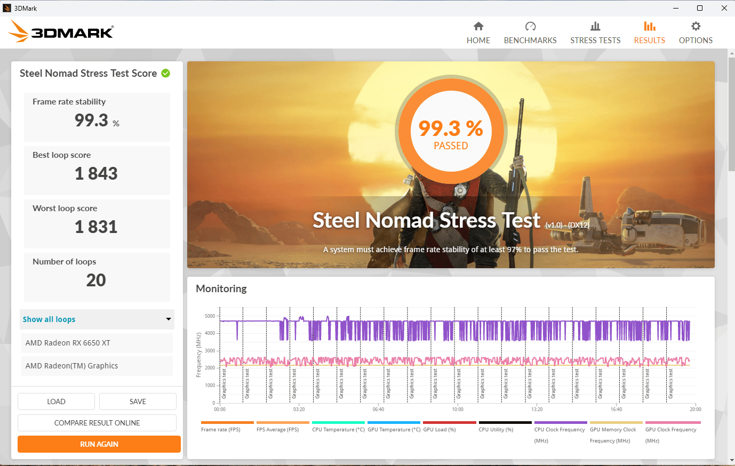Click COMPARE RESULT ONLINE button
The width and height of the screenshot is (735, 466).
(97, 423)
